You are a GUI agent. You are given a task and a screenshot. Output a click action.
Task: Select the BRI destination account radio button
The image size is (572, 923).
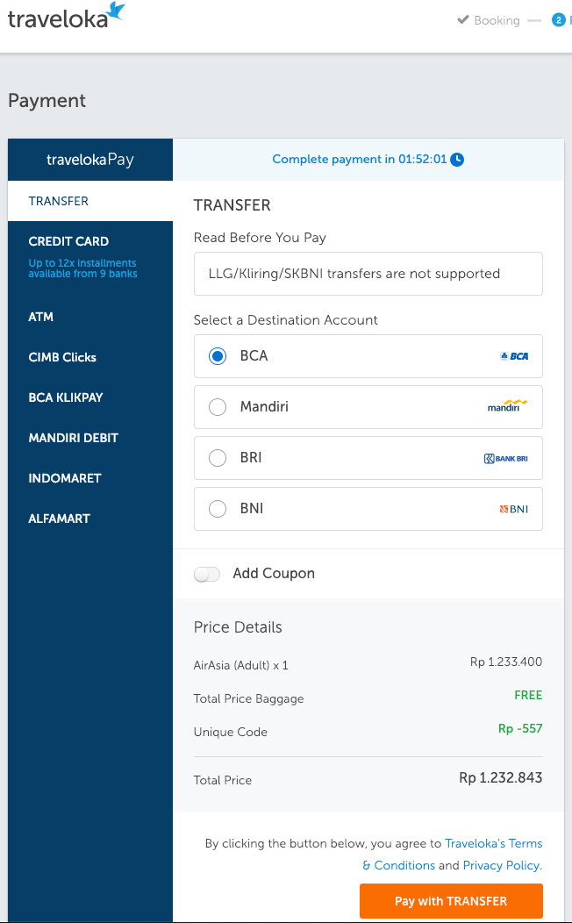tap(217, 457)
